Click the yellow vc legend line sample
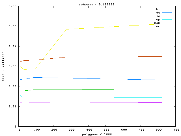Screen dimensions: 181x136 coord(167,26)
